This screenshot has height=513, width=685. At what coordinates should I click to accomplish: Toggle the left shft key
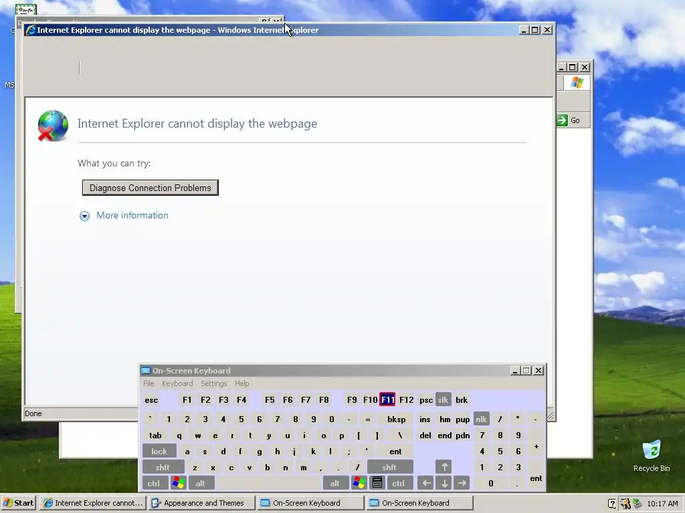click(163, 467)
